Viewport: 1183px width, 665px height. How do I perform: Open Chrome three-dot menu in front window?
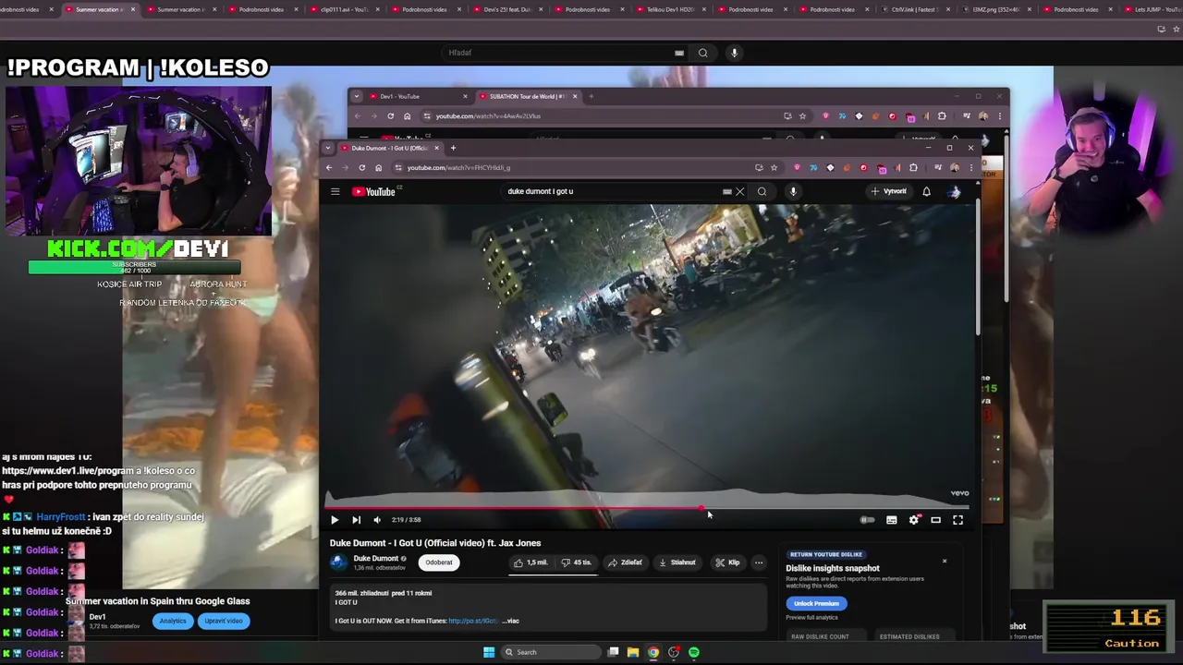pyautogui.click(x=970, y=167)
